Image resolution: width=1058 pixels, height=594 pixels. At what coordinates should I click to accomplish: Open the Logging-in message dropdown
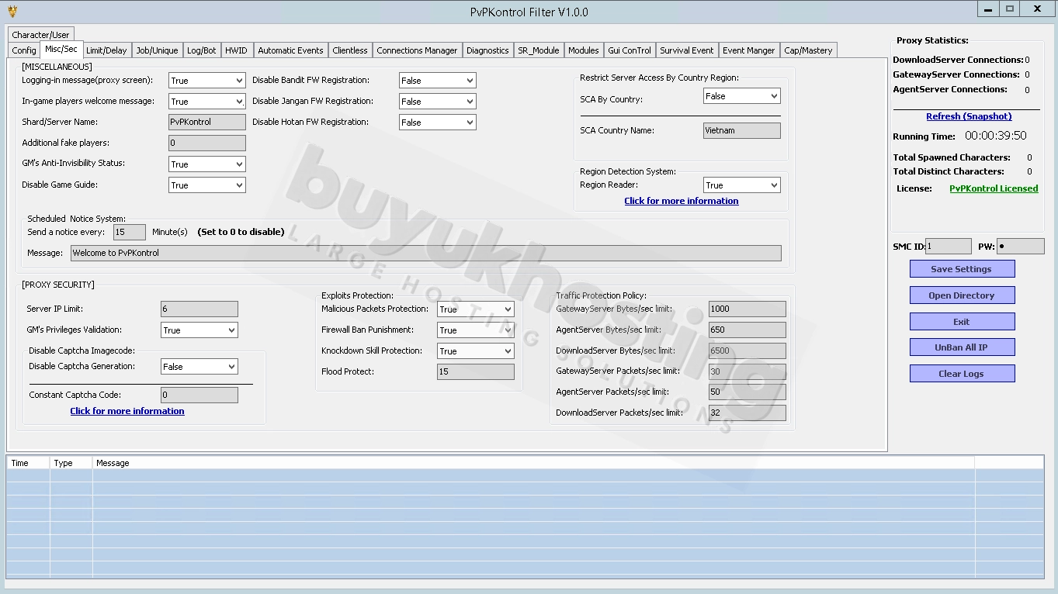[x=206, y=81]
